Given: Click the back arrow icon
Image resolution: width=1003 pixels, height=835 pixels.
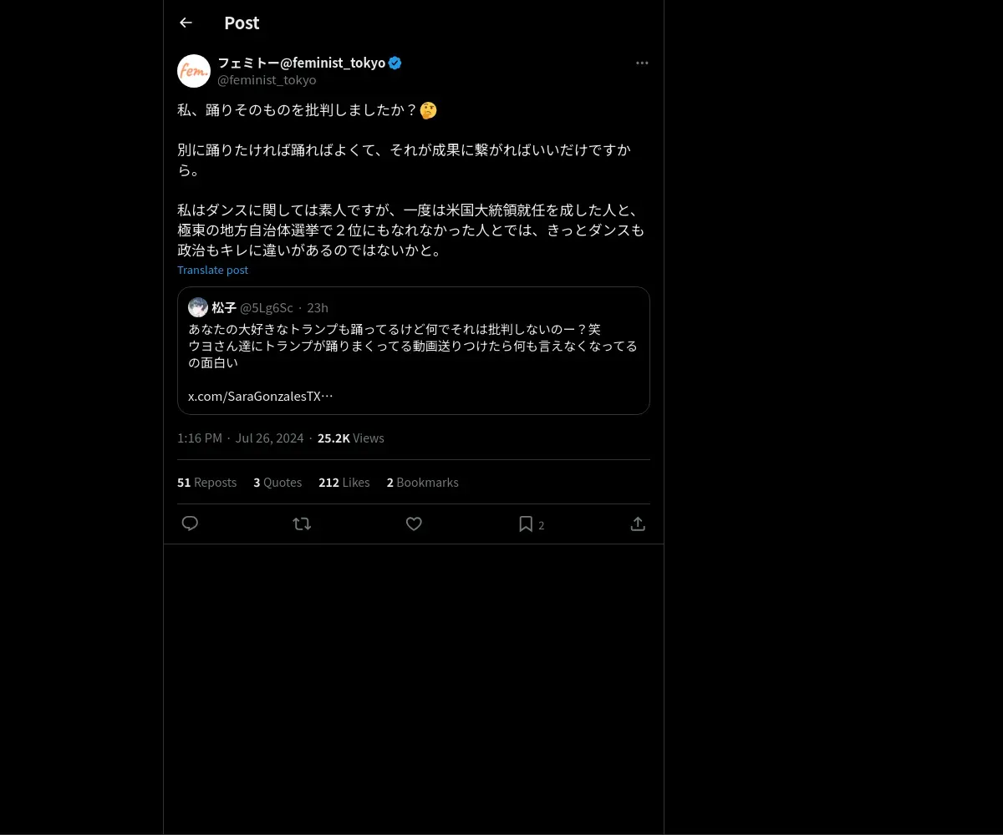Looking at the screenshot, I should [x=186, y=23].
